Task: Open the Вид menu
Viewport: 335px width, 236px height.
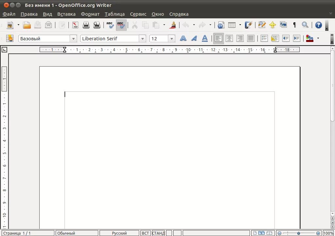Action: tap(47, 14)
